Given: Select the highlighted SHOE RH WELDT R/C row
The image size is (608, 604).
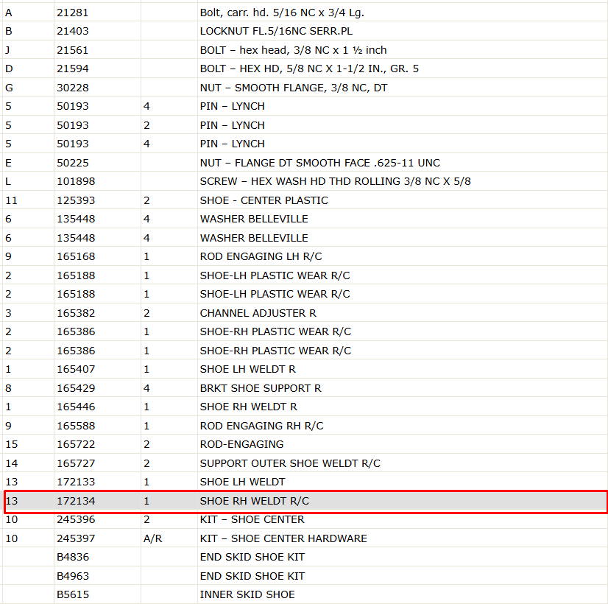Looking at the screenshot, I should pos(305,501).
